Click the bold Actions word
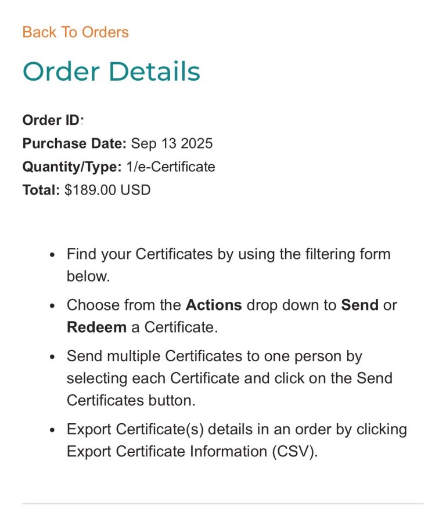Screen dimensions: 446x519 click(214, 305)
